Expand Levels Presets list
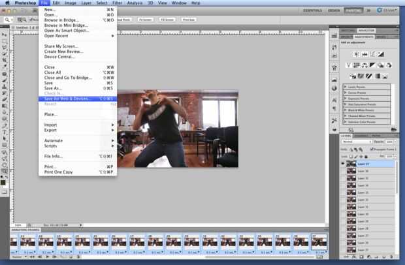Image resolution: width=405 pixels, height=265 pixels. pos(345,87)
